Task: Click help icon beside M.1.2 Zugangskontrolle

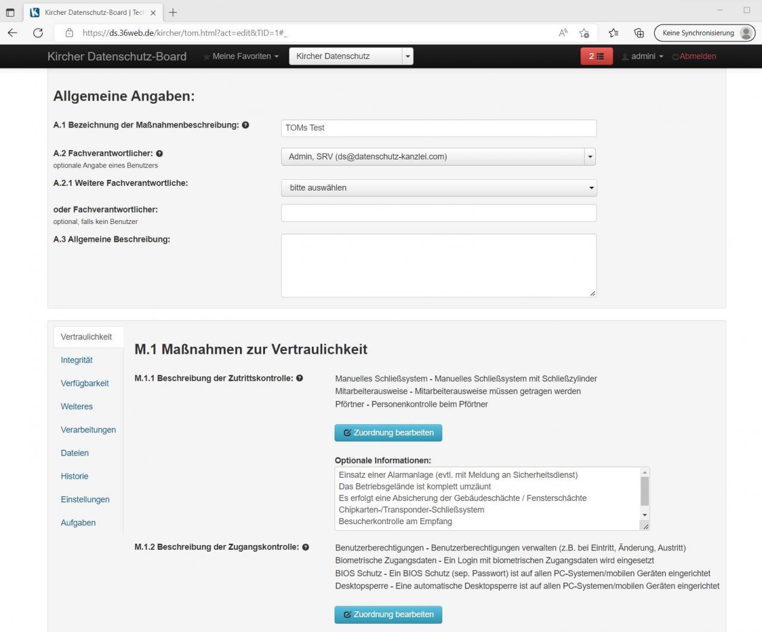Action: click(x=305, y=547)
